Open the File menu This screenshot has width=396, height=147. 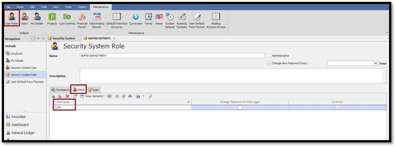pos(8,7)
